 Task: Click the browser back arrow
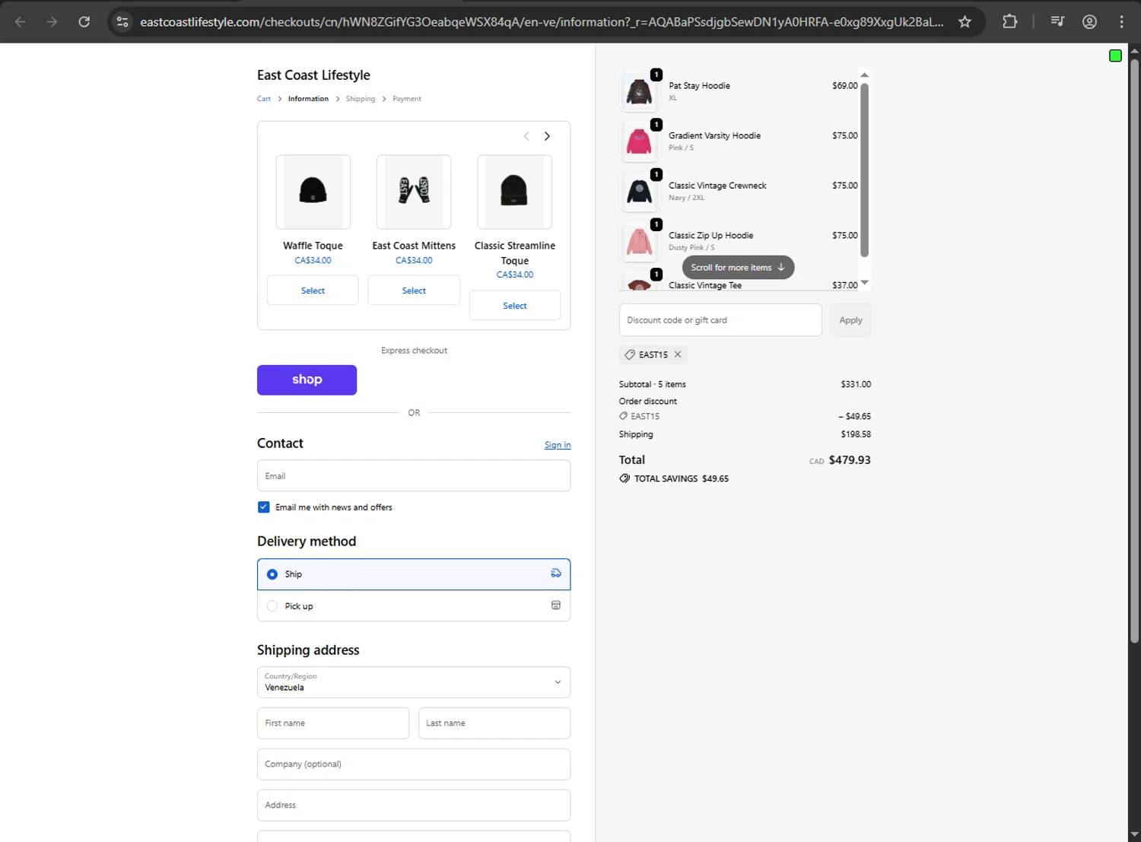(x=21, y=21)
